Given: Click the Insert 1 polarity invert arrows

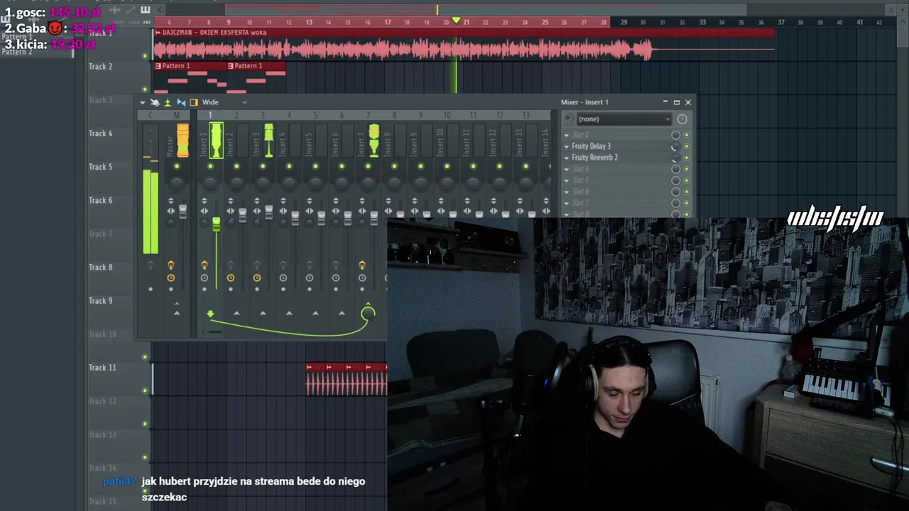Looking at the screenshot, I should pos(205,202).
